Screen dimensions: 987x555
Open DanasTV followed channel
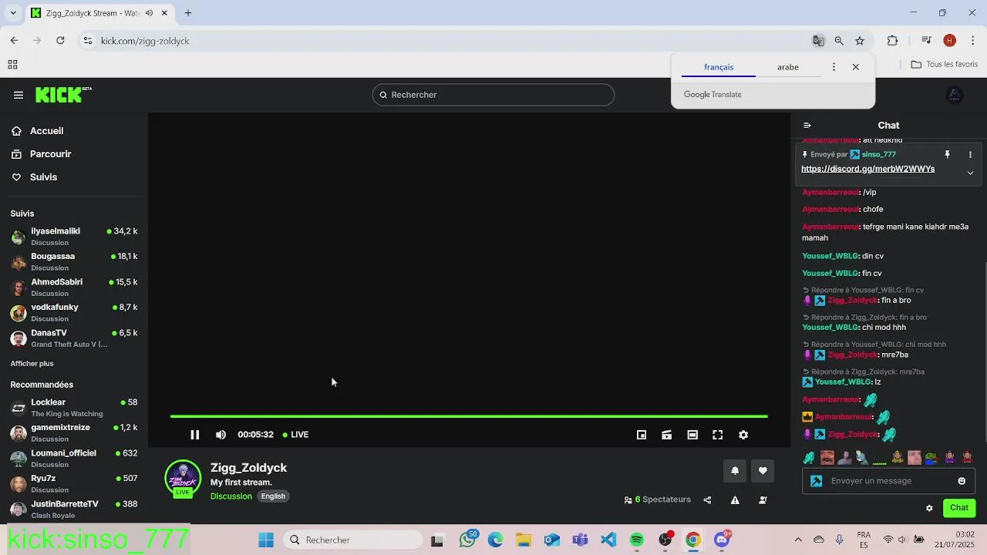coord(74,338)
